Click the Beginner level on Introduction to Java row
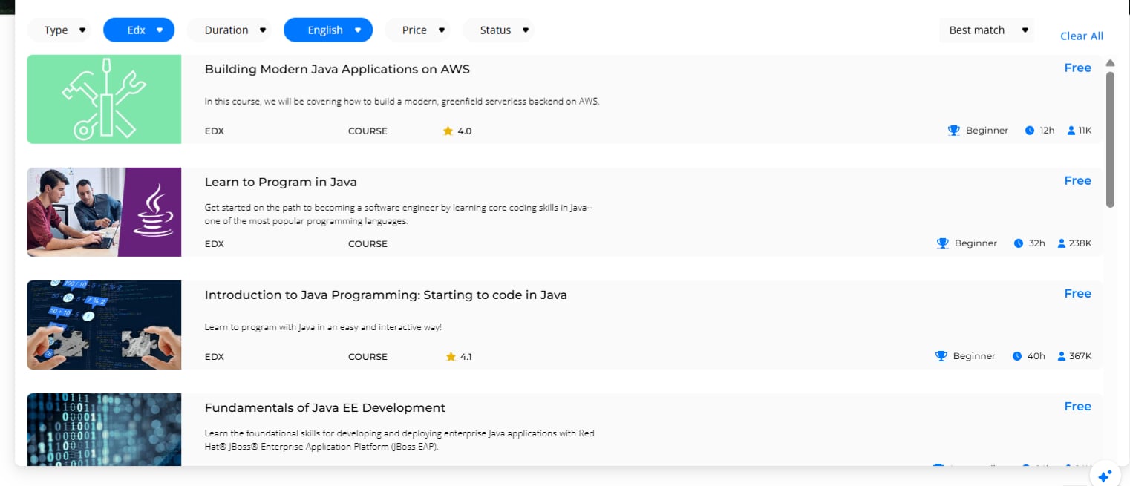The image size is (1130, 486). tap(974, 356)
